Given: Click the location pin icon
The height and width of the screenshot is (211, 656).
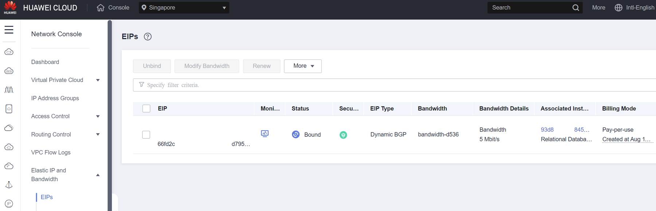Looking at the screenshot, I should click(x=144, y=8).
